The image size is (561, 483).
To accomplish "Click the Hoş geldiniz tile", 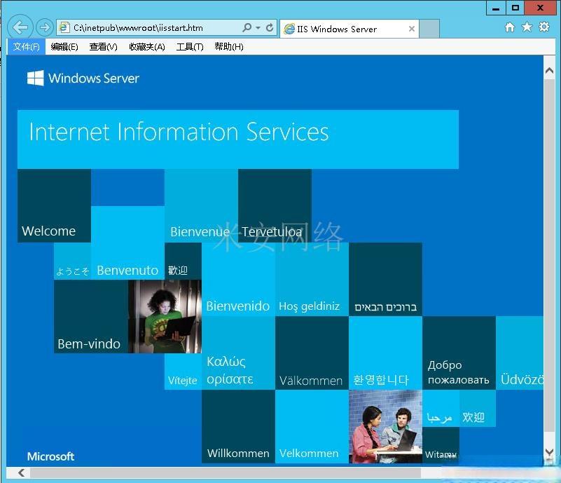I will (312, 279).
